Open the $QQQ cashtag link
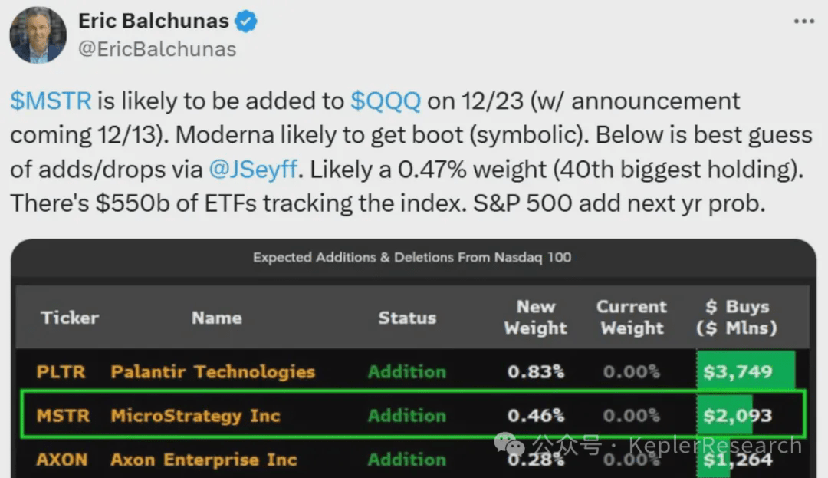 [x=385, y=101]
